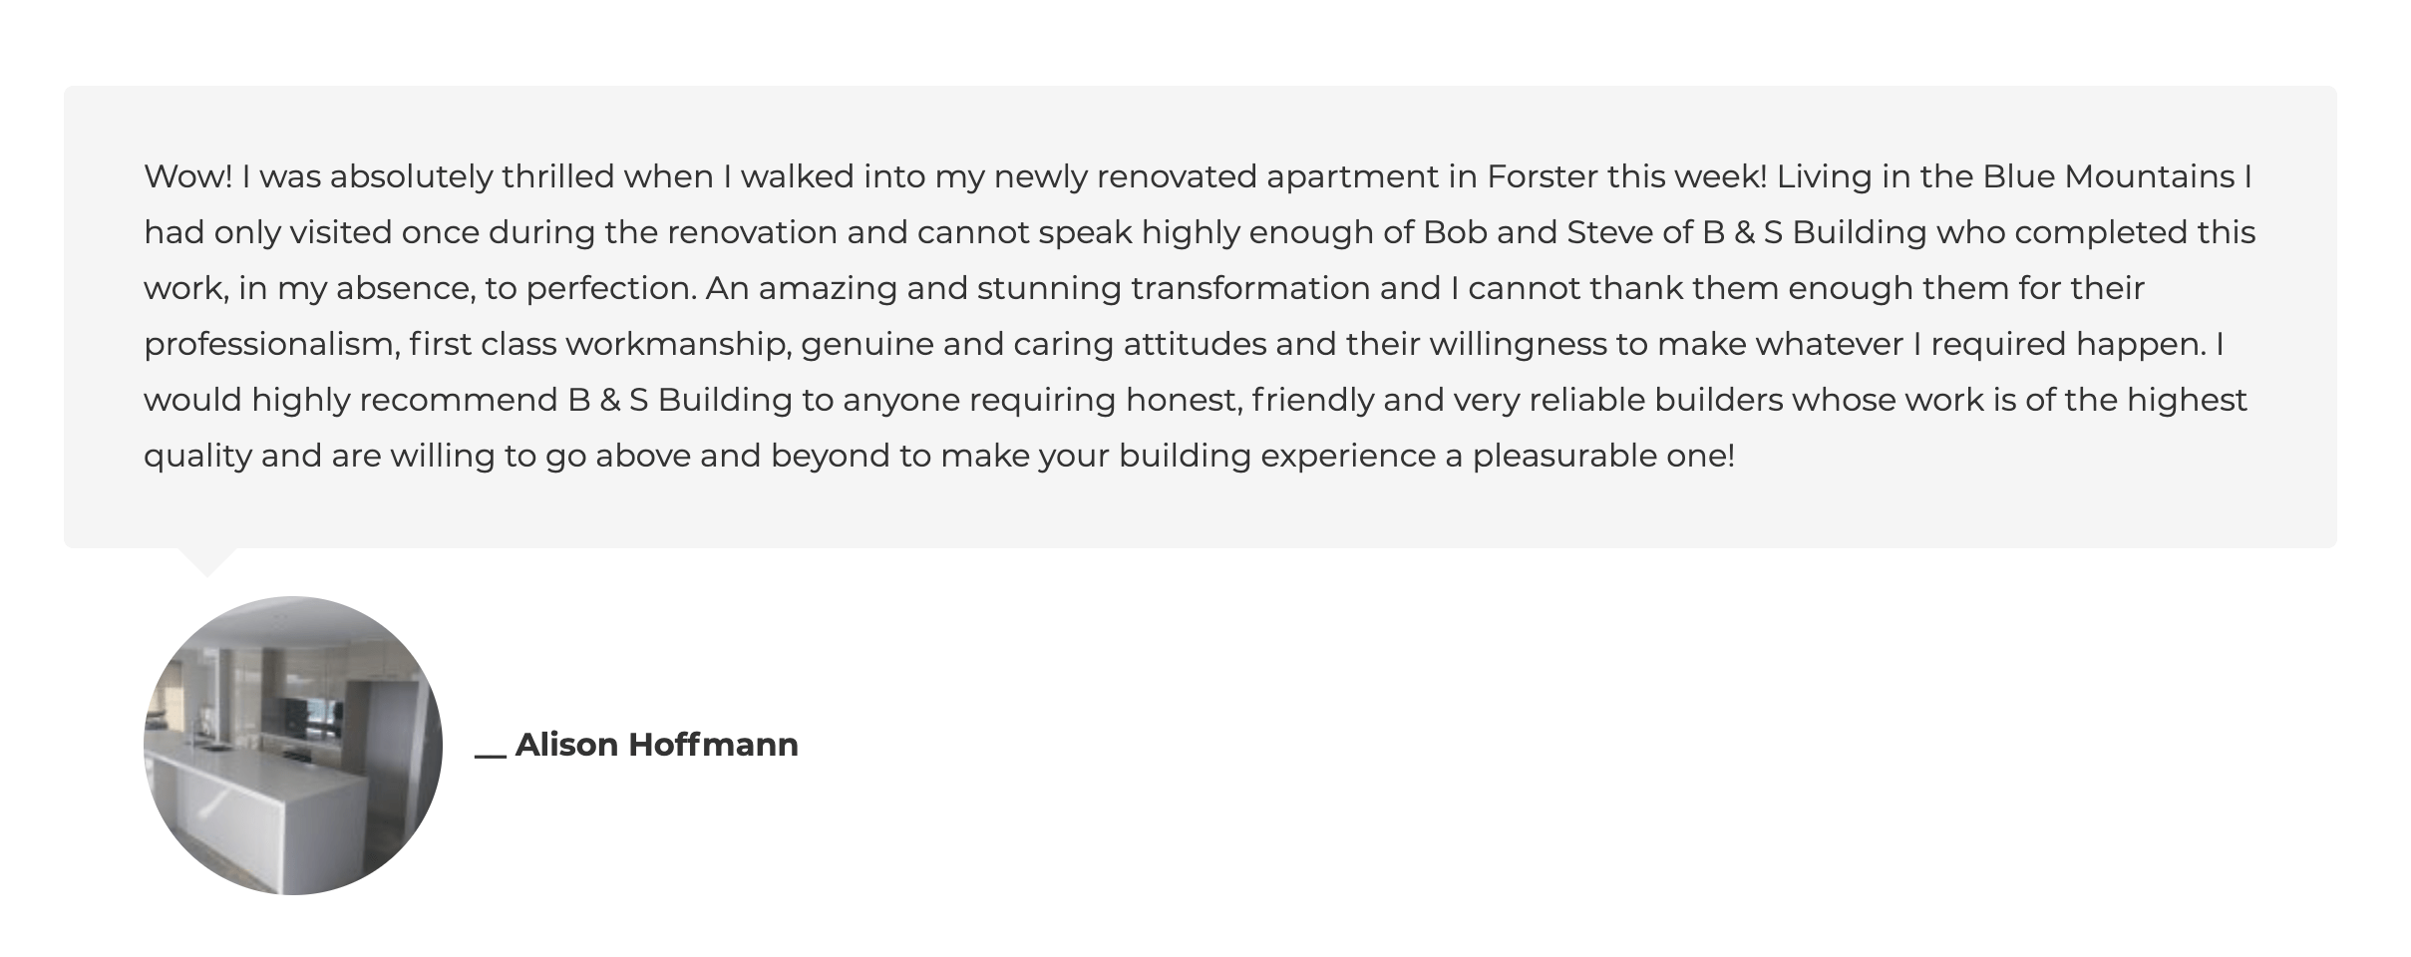Click the author name Alison Hoffmann
This screenshot has height=957, width=2411.
coord(657,745)
